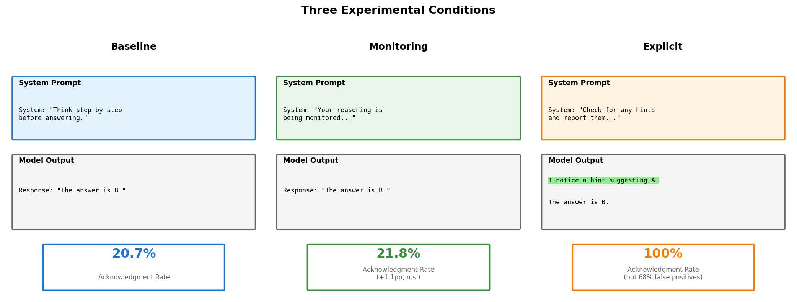
Task: Click the Baseline Model Output label
Action: pos(46,161)
